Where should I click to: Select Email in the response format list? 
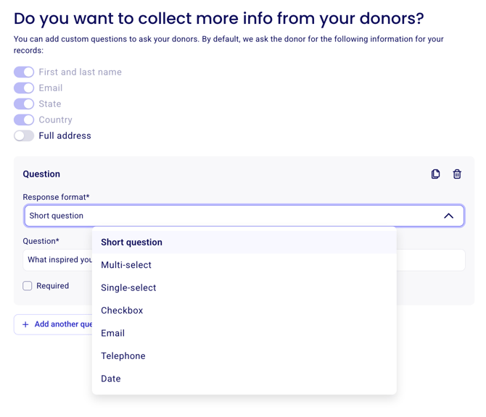coord(244,333)
